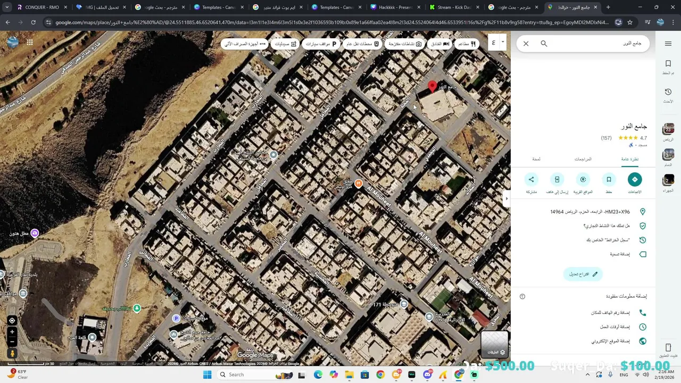Click the متوسطة 171 school marker
The width and height of the screenshot is (681, 383).
tap(404, 304)
